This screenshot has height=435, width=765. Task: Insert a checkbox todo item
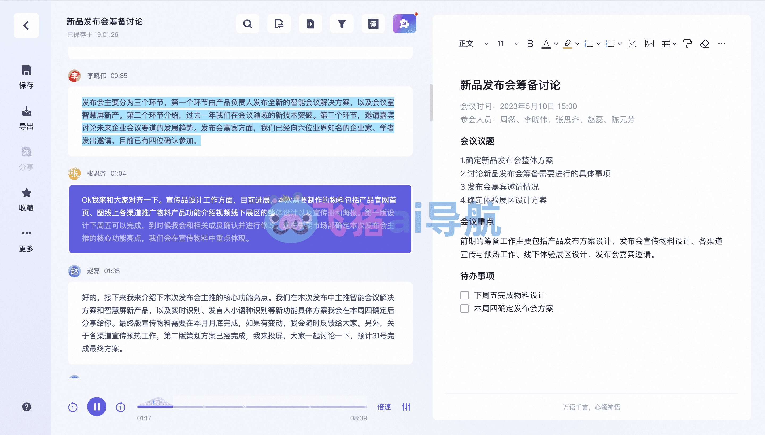(632, 43)
